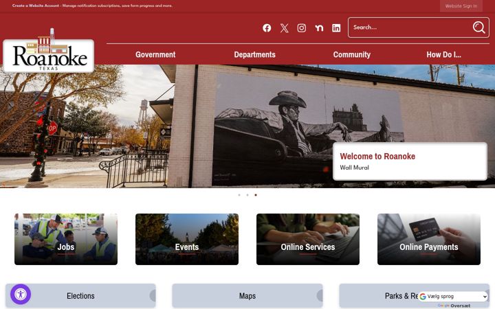Open the How Do I... menu

pyautogui.click(x=444, y=54)
